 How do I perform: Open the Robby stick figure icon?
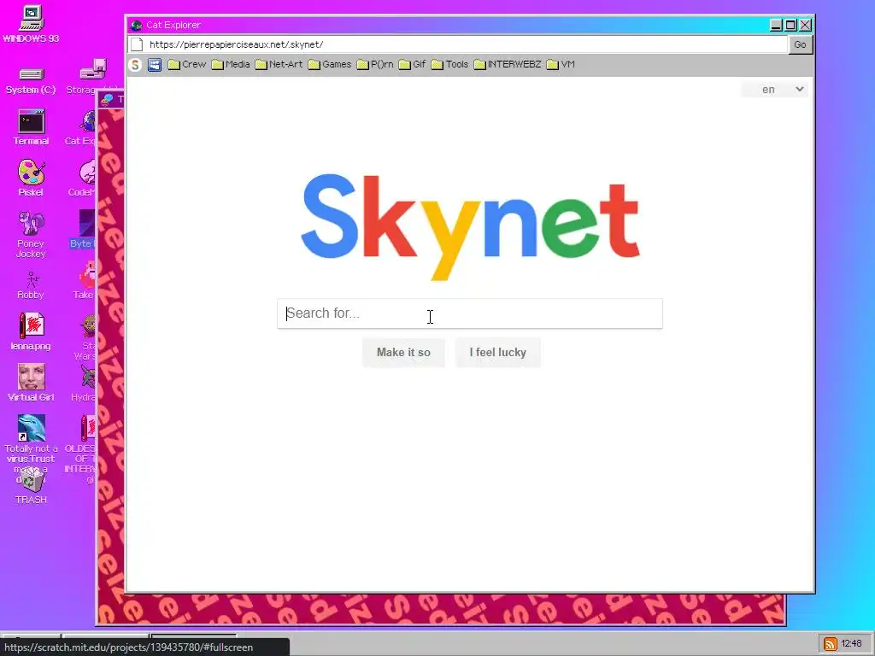tap(31, 285)
